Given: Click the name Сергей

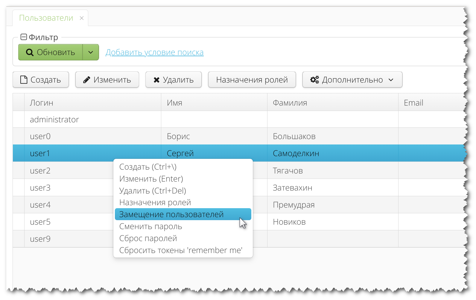Looking at the screenshot, I should (x=180, y=153).
